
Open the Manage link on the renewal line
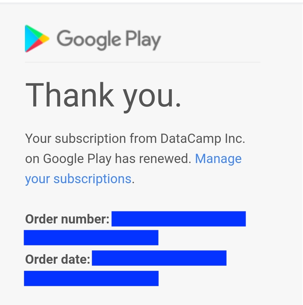point(218,159)
